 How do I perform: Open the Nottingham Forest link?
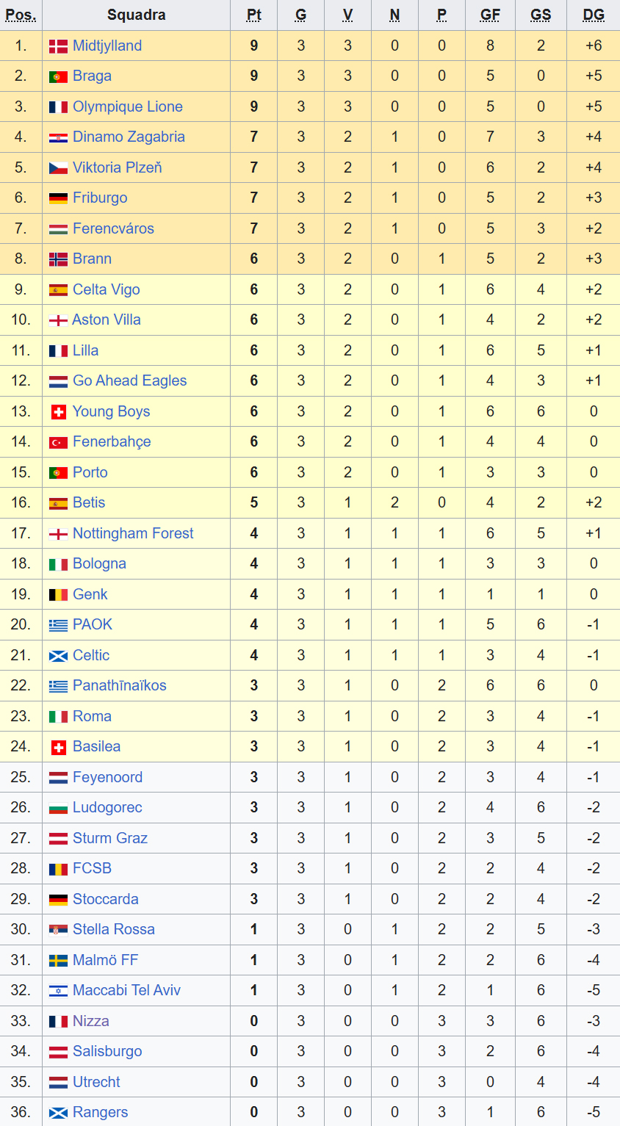pos(133,533)
